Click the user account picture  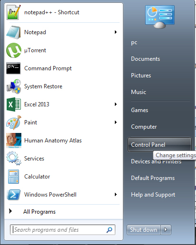pyautogui.click(x=160, y=17)
